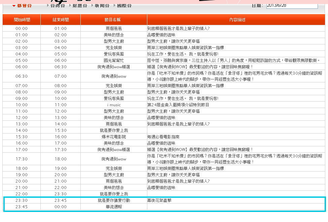
Task: Click the red arrow beside 都會台
Action: pos(14,6)
